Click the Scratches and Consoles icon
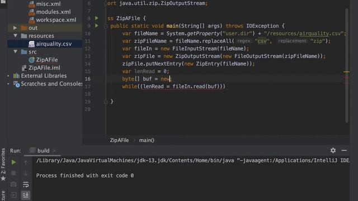This screenshot has height=201, width=358. click(x=16, y=84)
